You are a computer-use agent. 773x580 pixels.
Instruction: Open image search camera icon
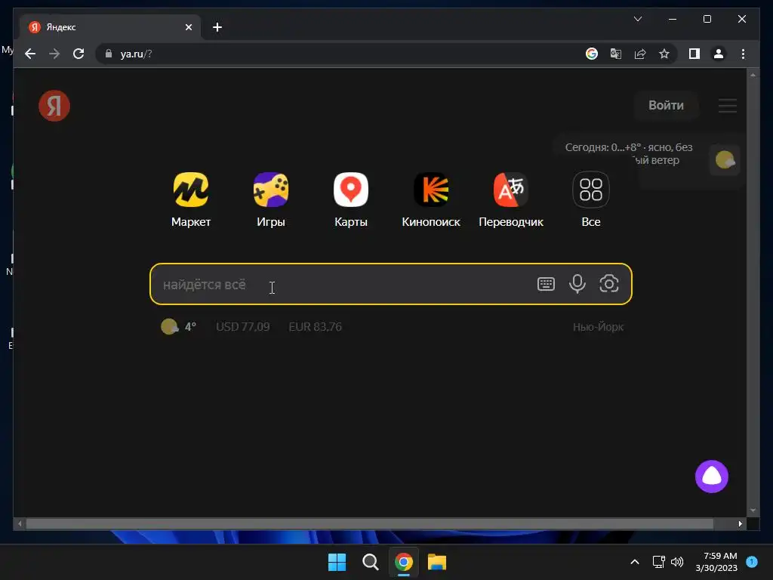[609, 284]
